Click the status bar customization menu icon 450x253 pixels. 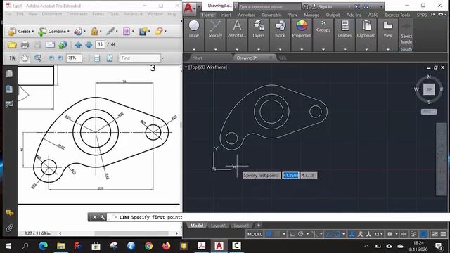[444, 234]
